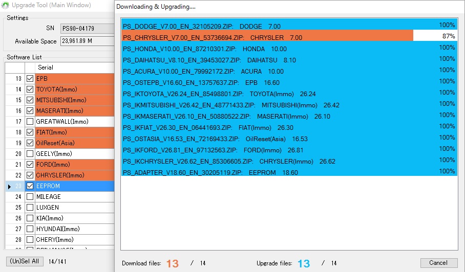The height and width of the screenshot is (272, 465).
Task: Uncheck the FIAT(Immo) checkbox
Action: (30, 132)
